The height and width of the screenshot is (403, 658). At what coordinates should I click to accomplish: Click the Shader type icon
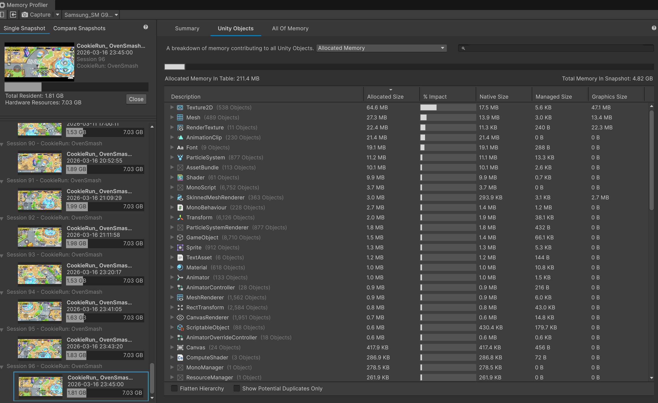[180, 178]
